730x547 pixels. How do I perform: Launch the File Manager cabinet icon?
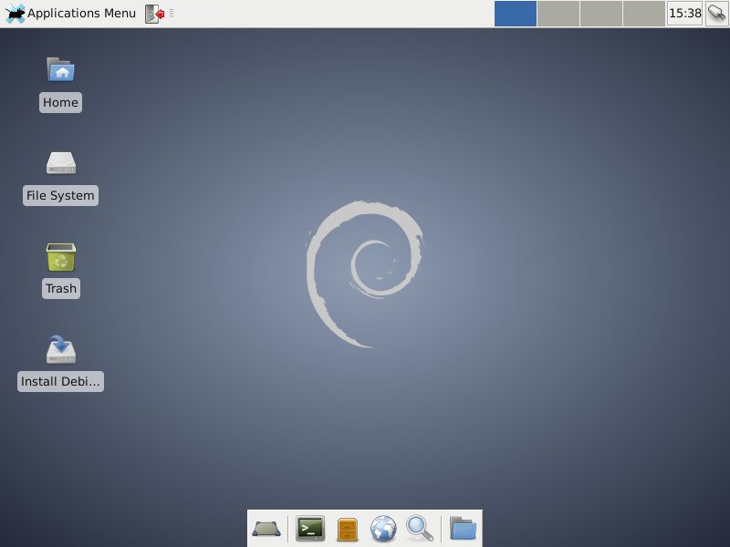[x=348, y=529]
